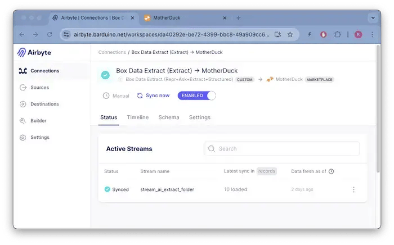Click the MotherDuck duck icon
Screen dimensions: 394x245
coord(270,79)
